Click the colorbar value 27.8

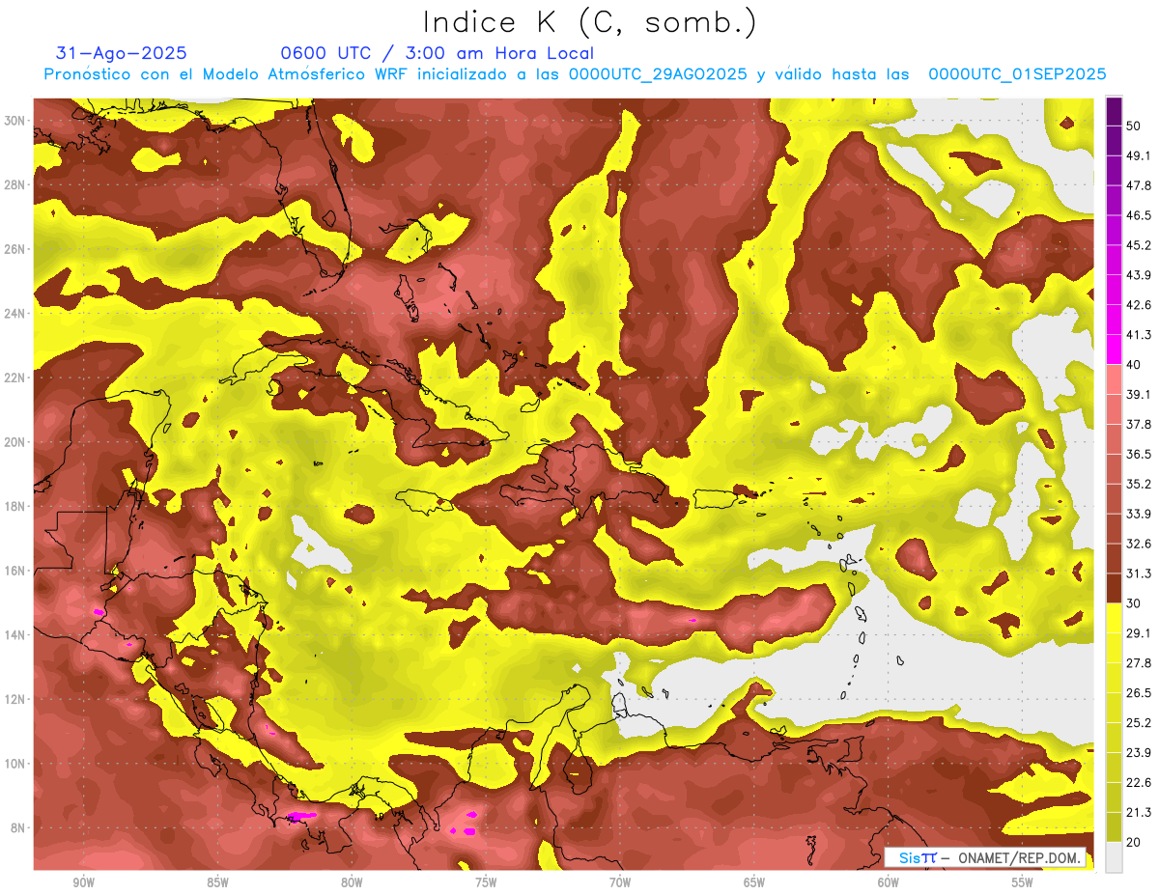click(1138, 663)
